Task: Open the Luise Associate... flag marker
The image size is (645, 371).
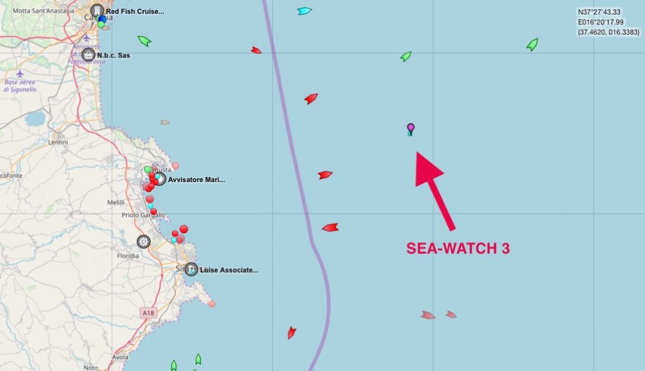Action: click(x=191, y=270)
